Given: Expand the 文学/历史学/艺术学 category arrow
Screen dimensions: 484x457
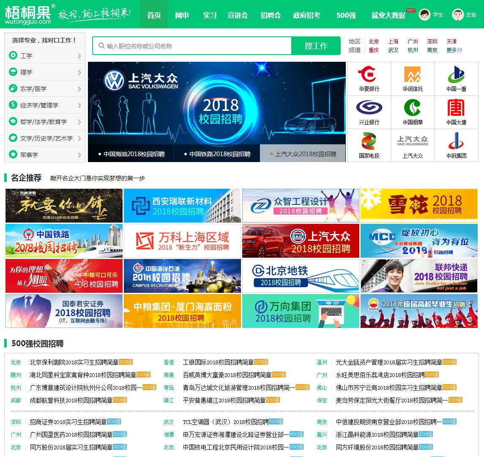Looking at the screenshot, I should pos(79,138).
